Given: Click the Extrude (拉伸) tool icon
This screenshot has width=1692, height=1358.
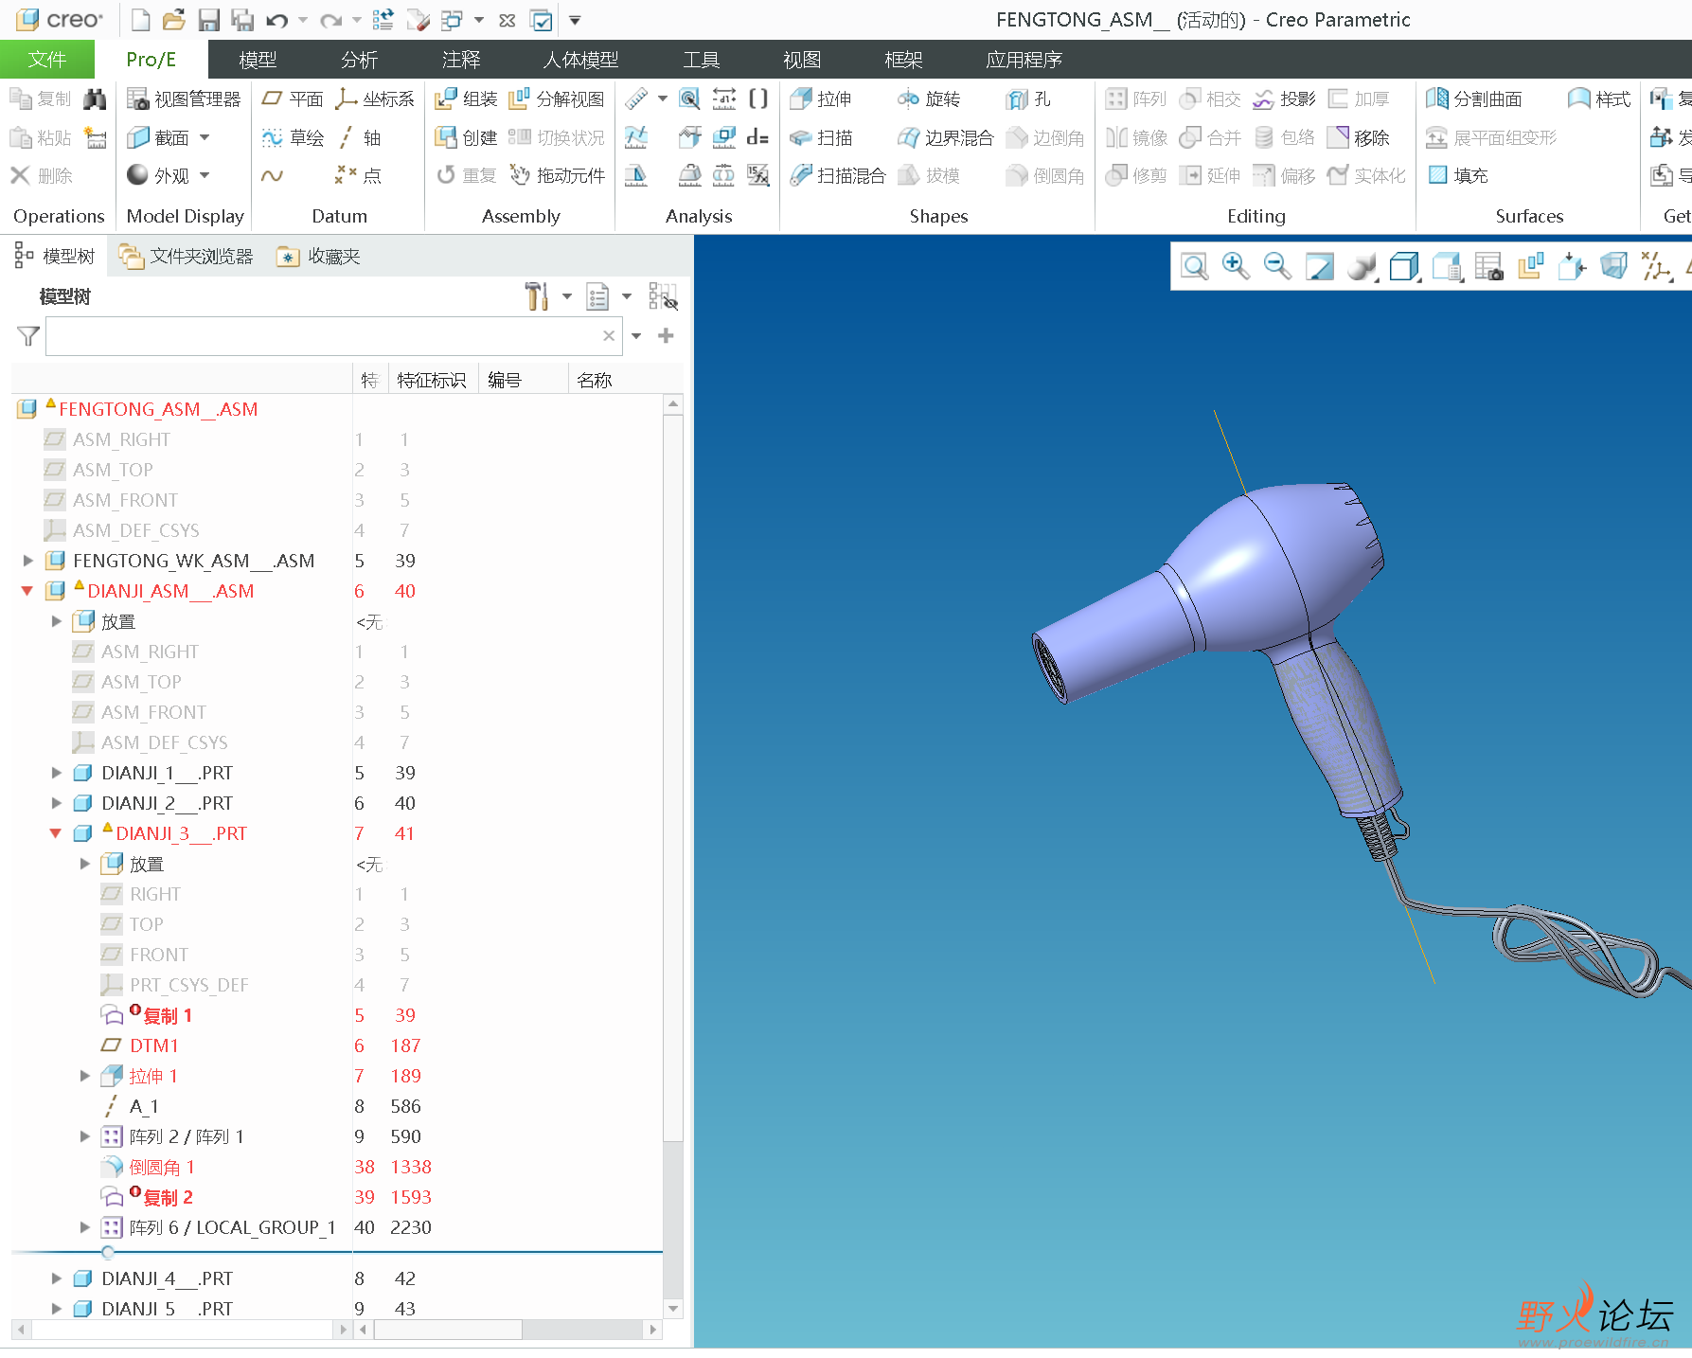Looking at the screenshot, I should coord(801,99).
